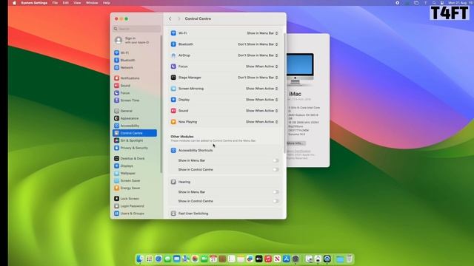The image size is (474, 266).
Task: Toggle Hearing Show in Control Centre
Action: click(276, 201)
